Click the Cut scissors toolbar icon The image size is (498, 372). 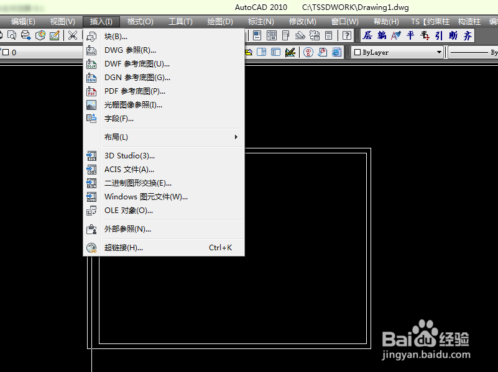click(73, 35)
